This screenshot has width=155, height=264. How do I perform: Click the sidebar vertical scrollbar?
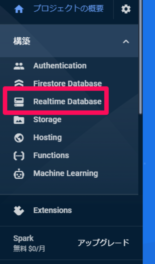point(140,57)
